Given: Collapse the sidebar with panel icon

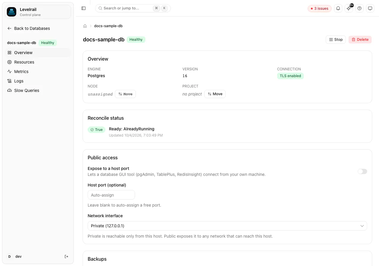Looking at the screenshot, I should pos(83,8).
